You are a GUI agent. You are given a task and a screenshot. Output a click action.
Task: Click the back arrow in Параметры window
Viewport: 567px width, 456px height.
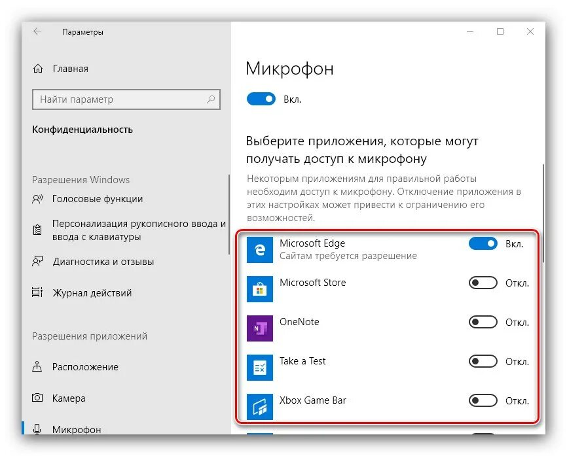pyautogui.click(x=37, y=31)
